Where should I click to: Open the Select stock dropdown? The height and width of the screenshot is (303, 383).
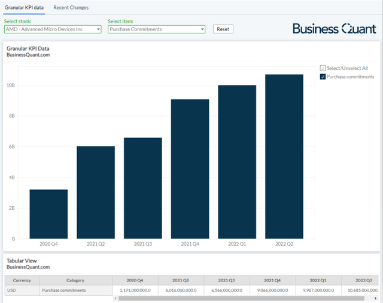point(53,29)
